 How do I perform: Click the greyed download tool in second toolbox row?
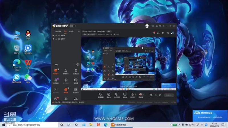pos(66,81)
